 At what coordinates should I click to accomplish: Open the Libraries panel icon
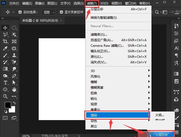(x=176, y=81)
